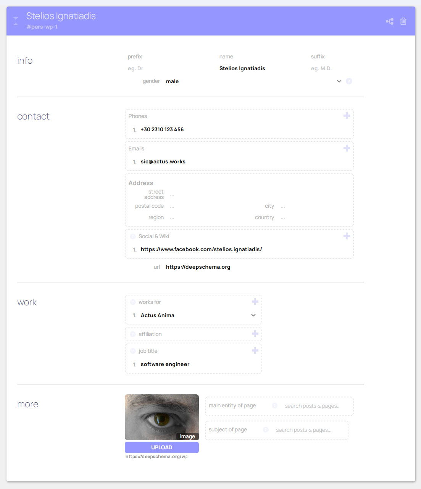The image size is (421, 489).
Task: Open the https://deepschema.org url
Action: tap(198, 267)
